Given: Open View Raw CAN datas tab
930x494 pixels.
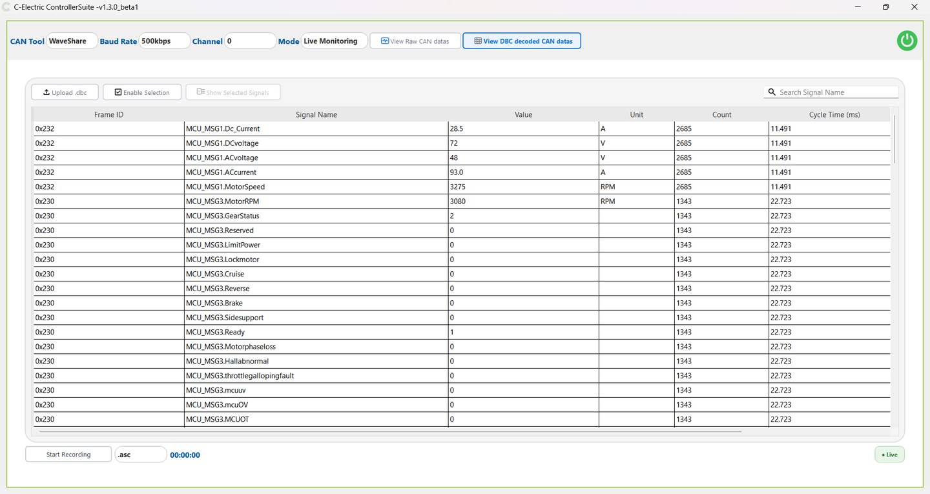Looking at the screenshot, I should [415, 41].
